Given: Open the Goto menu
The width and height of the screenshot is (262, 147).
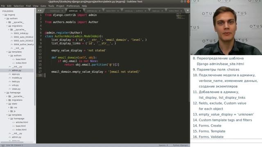Looking at the screenshot, I should [x=43, y=6].
